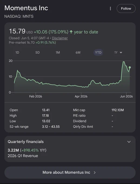This screenshot has height=184, width=140.
Task: Click the NASDAQ: MNTS ticker text
Action: tap(19, 16)
